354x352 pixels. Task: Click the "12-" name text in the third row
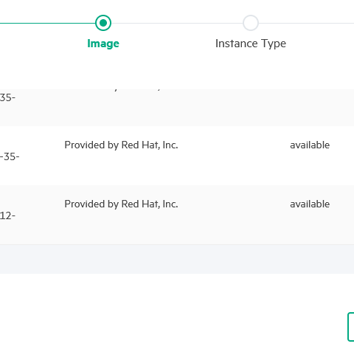[x=7, y=215]
